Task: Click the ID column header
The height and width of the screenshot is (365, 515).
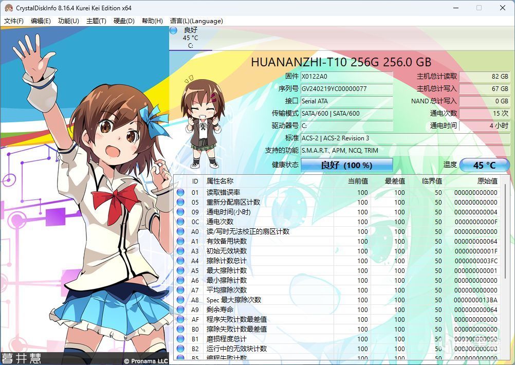Action: [195, 181]
